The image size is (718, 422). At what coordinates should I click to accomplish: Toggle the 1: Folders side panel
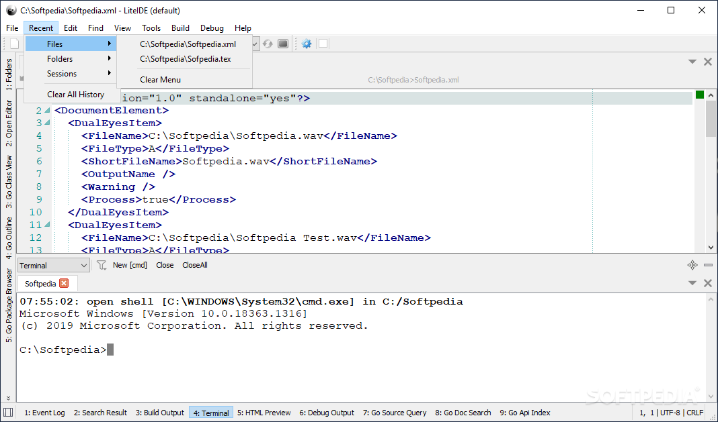9,74
